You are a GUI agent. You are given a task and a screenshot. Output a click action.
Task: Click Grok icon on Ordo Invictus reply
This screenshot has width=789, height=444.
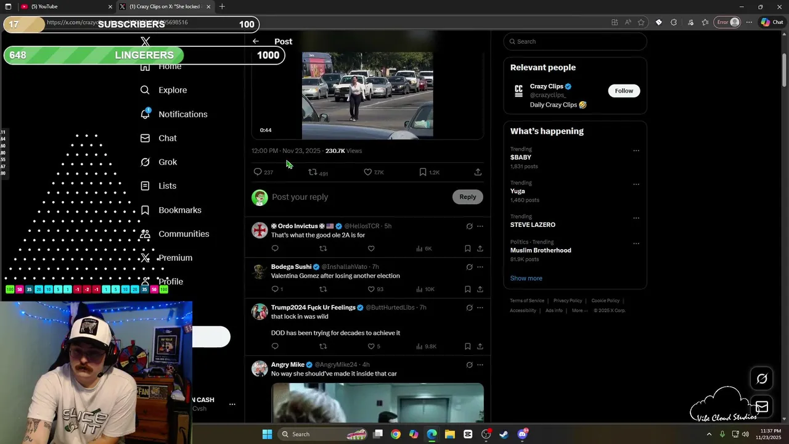469,226
